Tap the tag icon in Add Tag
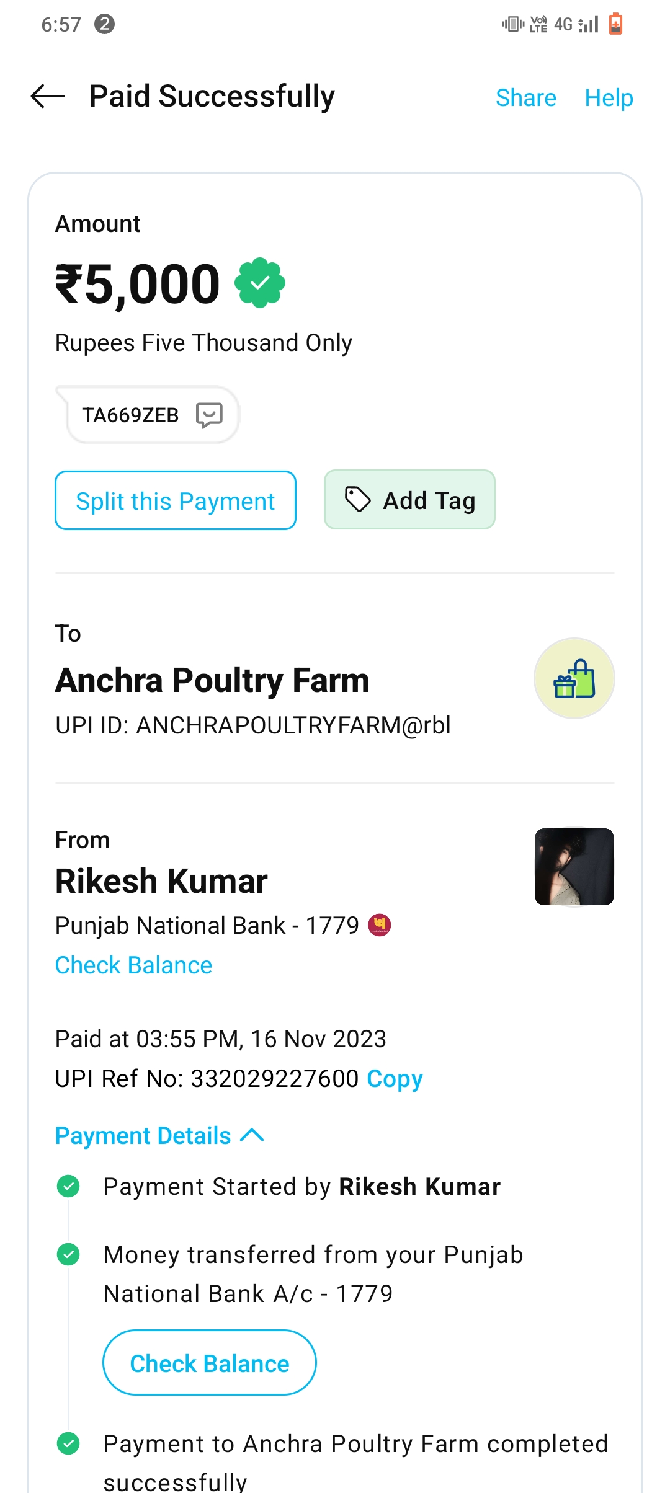The height and width of the screenshot is (1493, 670). click(358, 500)
